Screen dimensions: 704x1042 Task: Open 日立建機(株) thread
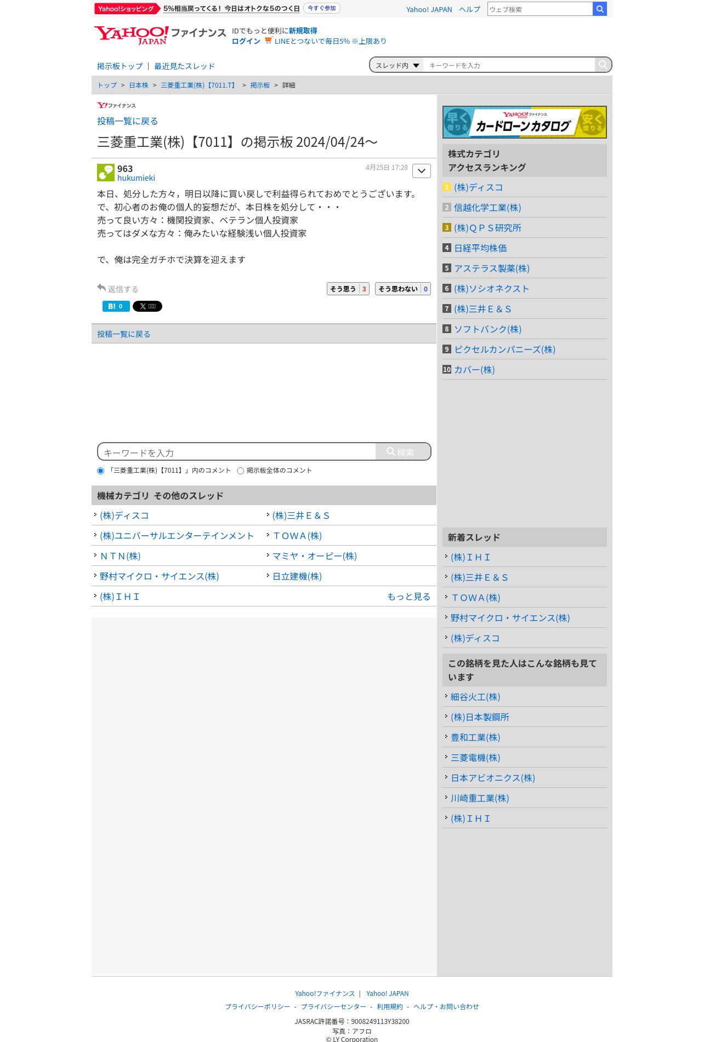coord(297,576)
